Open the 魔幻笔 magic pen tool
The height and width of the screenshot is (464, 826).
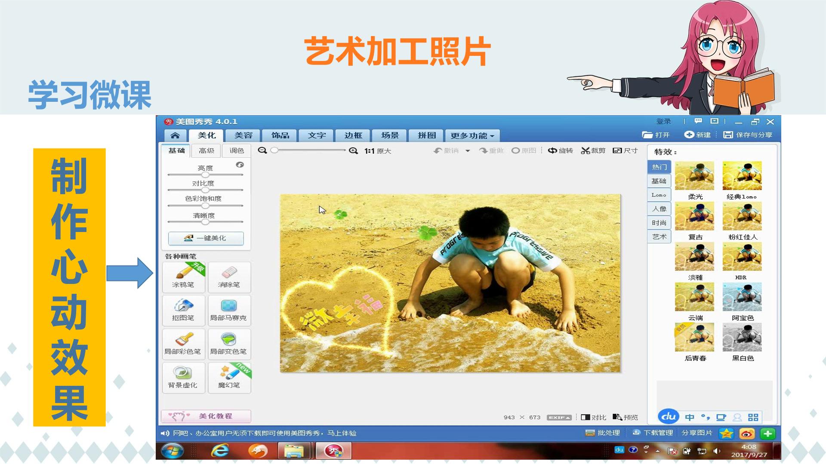[x=229, y=378]
